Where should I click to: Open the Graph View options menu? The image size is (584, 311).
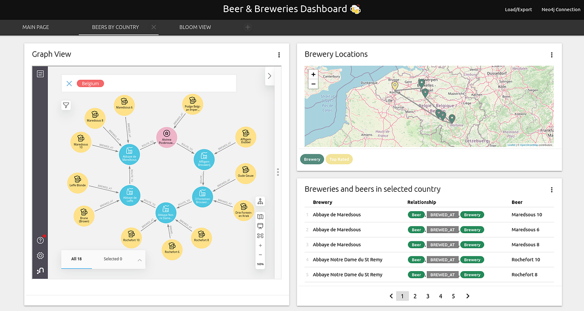(279, 55)
